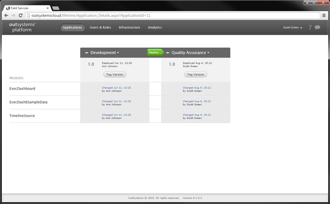Screen dimensions: 330x204
Task: Click the green Deploy... button
Action: (156, 53)
